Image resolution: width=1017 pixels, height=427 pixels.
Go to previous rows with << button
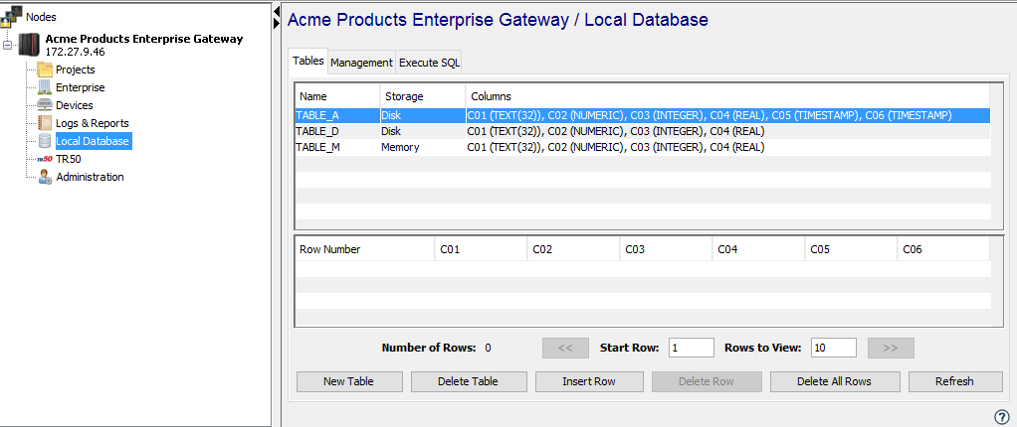(565, 349)
